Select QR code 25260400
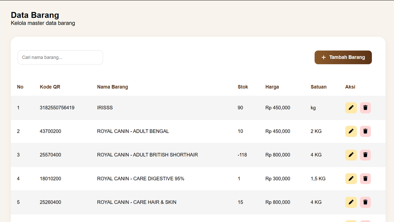 coord(50,202)
